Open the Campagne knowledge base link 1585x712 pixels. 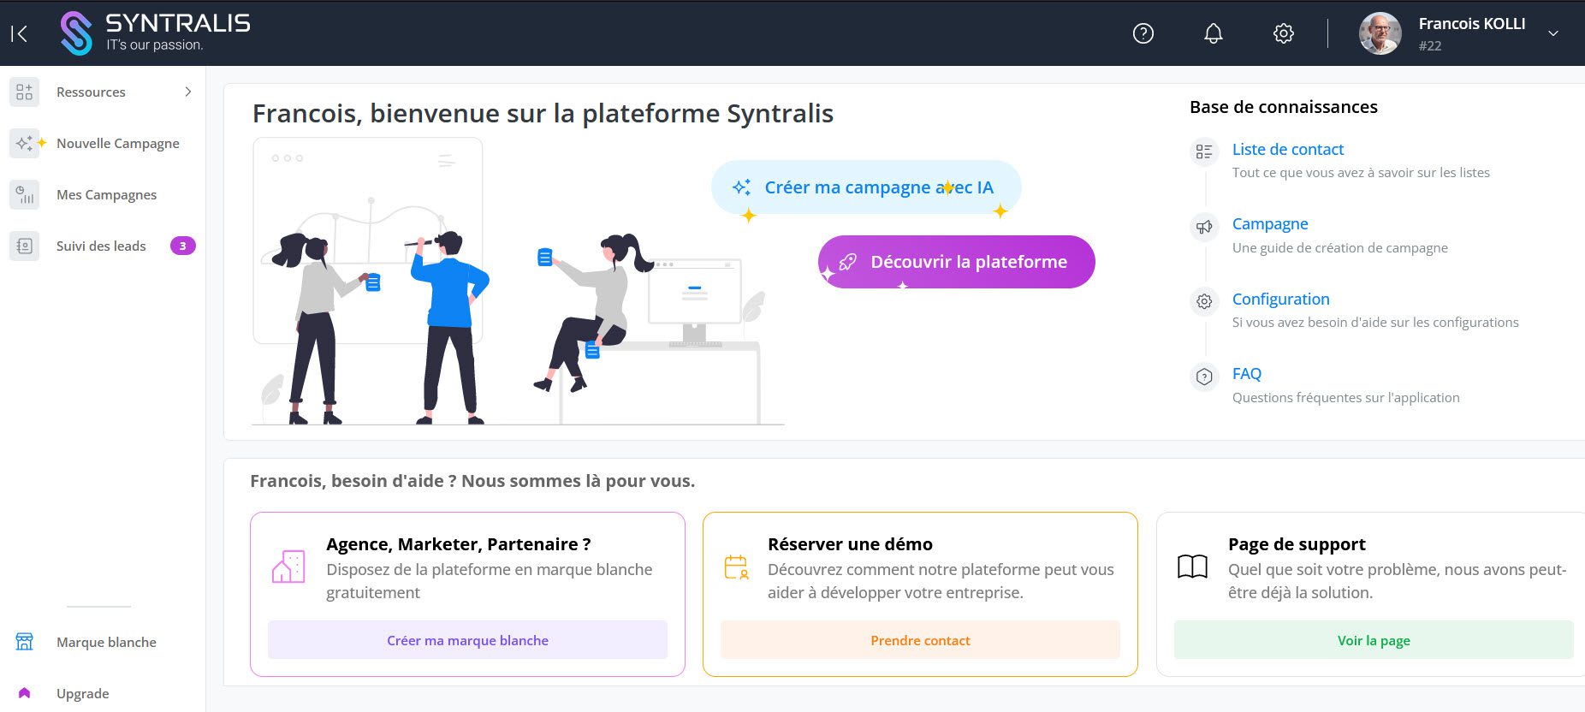pos(1270,223)
